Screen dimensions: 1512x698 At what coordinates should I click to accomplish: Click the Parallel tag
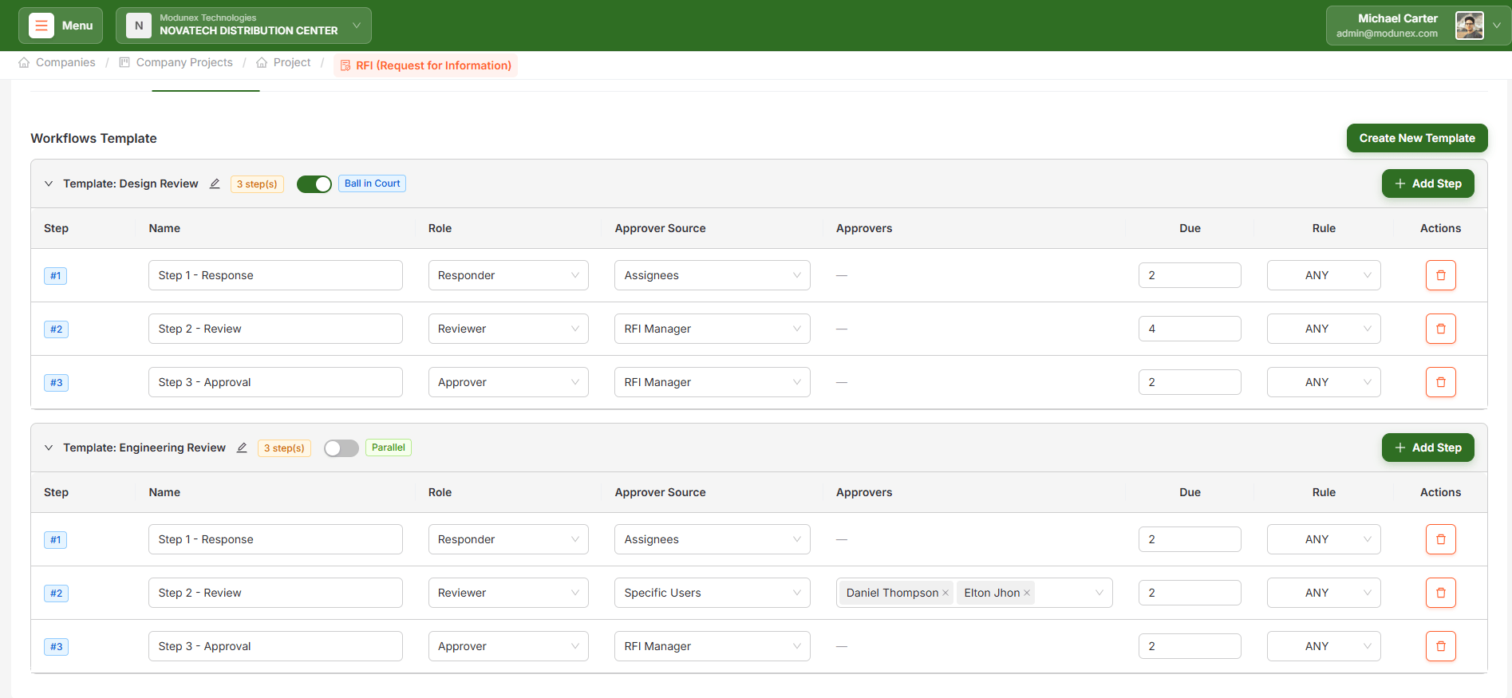coord(388,448)
